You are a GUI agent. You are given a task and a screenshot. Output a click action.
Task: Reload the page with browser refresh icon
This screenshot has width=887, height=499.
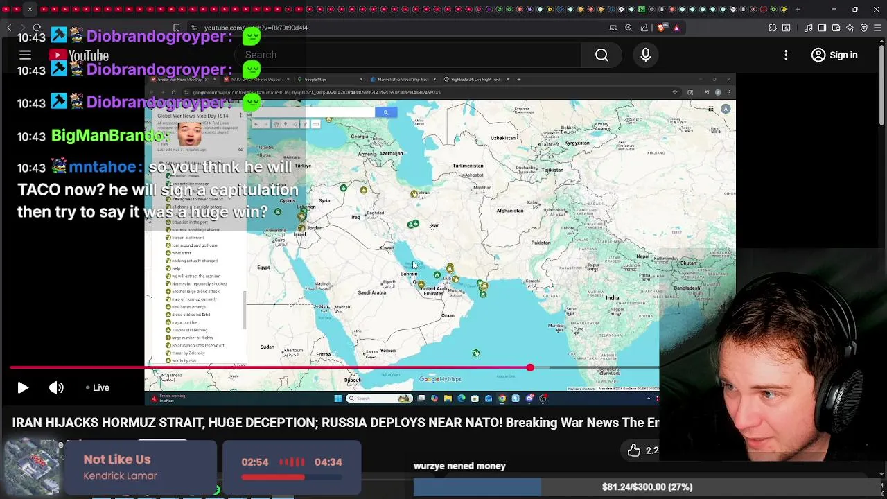37,28
